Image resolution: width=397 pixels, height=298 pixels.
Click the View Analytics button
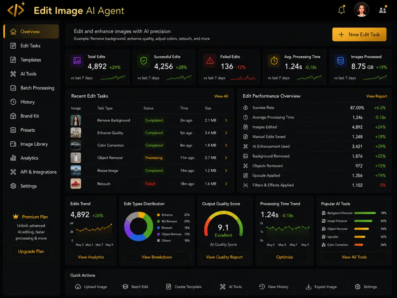point(91,257)
